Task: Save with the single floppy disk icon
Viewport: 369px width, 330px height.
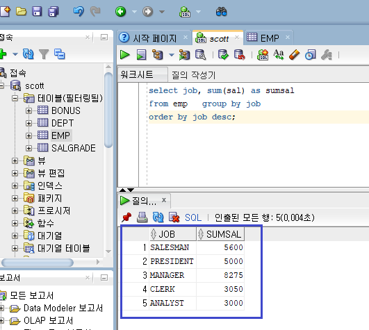Action: (x=37, y=11)
